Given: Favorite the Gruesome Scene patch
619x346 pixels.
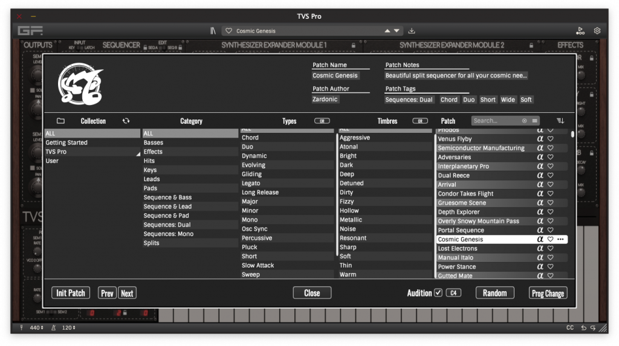Looking at the screenshot, I should 550,202.
